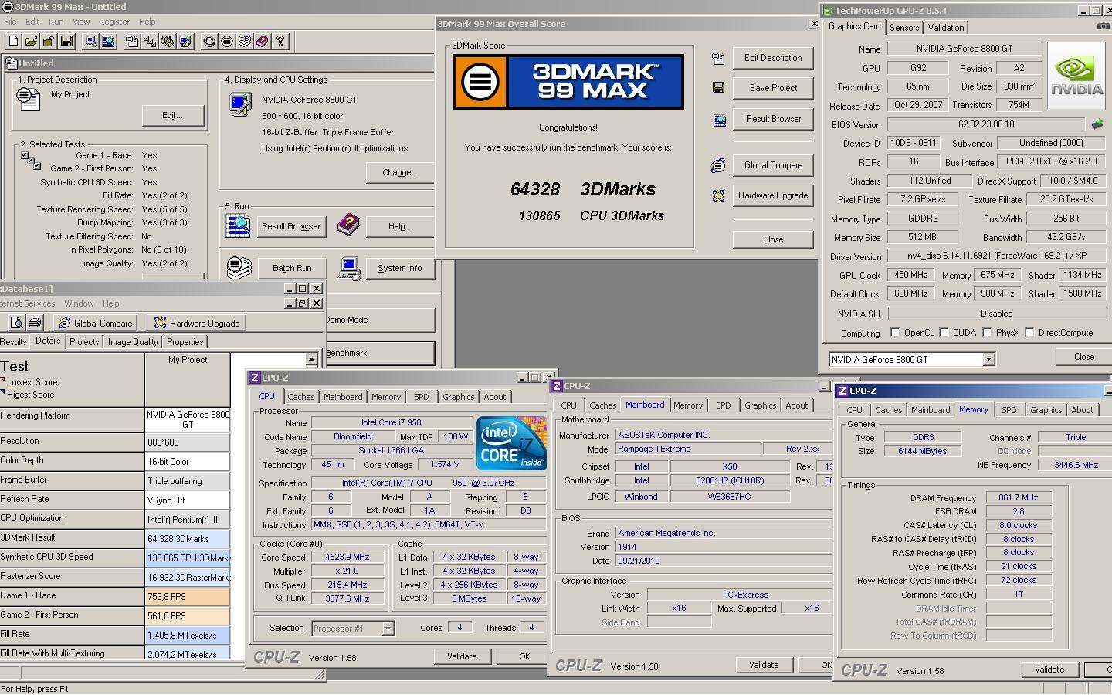Click the purple help book toolbar icon
Viewport: 1112px width, 695px height.
coord(263,41)
